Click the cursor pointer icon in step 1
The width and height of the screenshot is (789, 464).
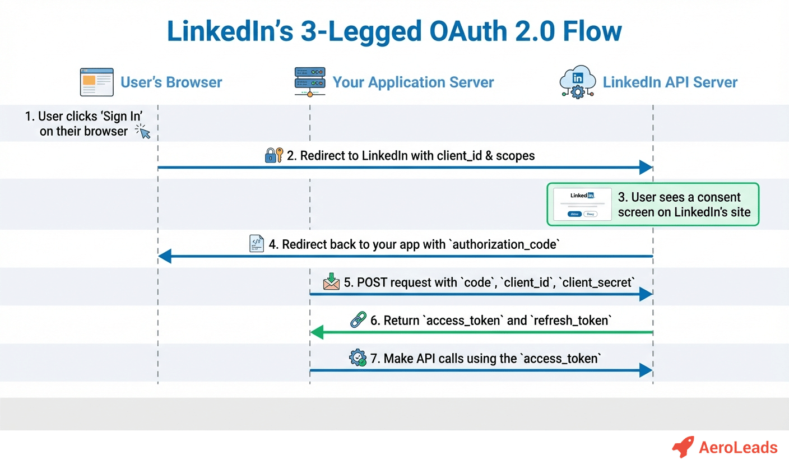143,132
